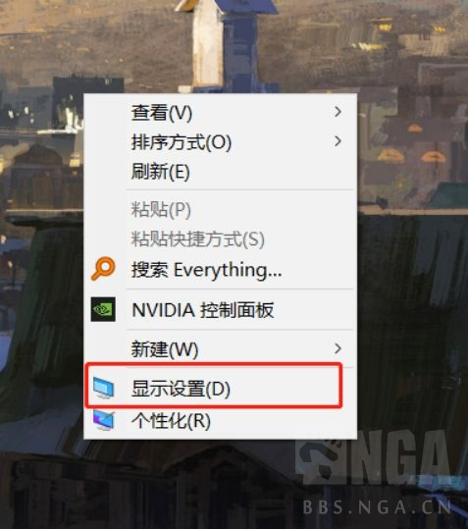Click the personalization icon beside 个性化
Screen dimensions: 468x529
104,420
